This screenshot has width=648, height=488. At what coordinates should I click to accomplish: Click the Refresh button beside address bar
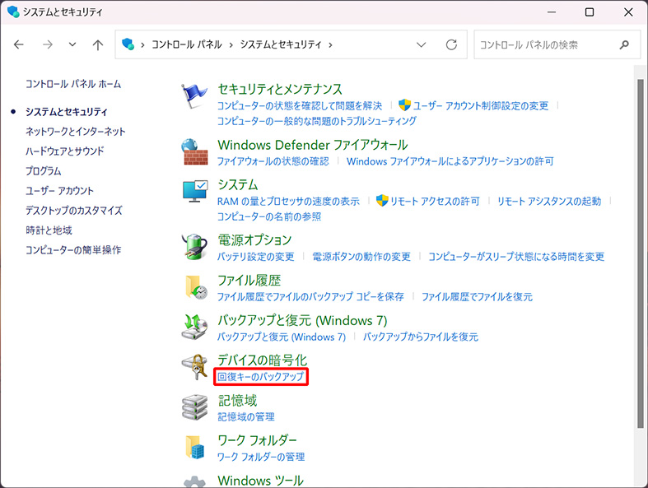pyautogui.click(x=451, y=44)
